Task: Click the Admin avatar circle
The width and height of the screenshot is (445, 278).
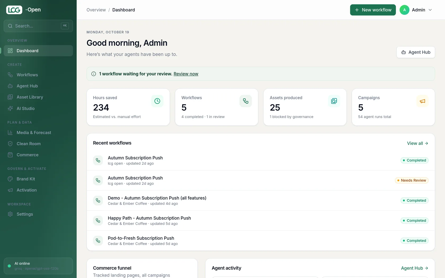Action: pos(404,10)
